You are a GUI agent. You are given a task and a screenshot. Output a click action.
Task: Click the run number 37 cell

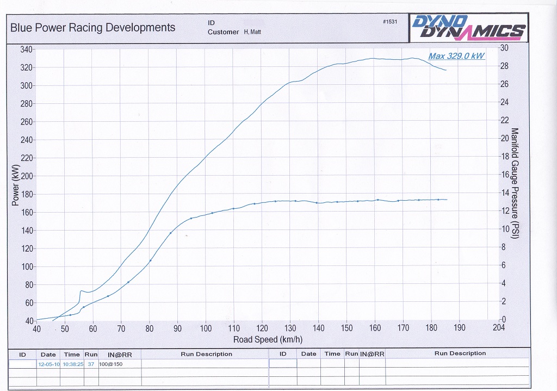(91, 364)
